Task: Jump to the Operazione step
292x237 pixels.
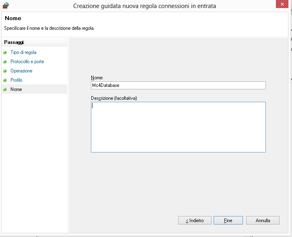Action: (x=21, y=71)
